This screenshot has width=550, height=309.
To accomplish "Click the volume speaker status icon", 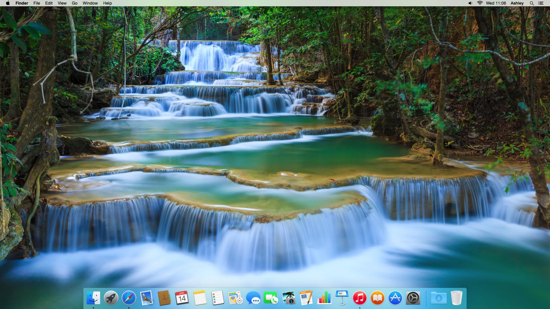I will coord(470,3).
